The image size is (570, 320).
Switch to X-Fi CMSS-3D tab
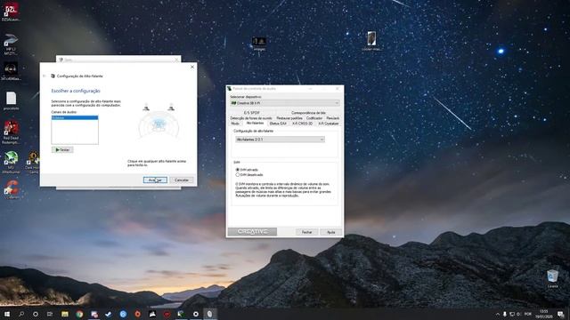pos(302,124)
